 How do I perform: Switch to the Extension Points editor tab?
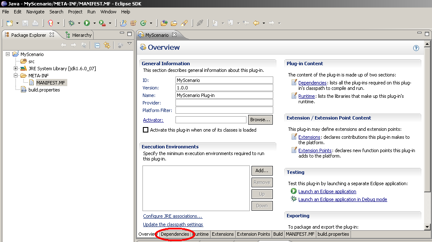click(253, 234)
